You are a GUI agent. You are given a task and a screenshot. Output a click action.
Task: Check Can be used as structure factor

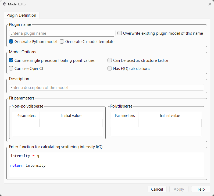[110, 60]
